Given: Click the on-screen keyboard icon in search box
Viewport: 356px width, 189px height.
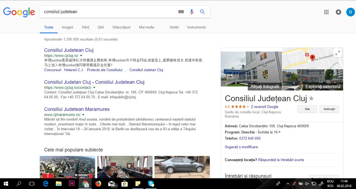Looking at the screenshot, I should pyautogui.click(x=181, y=12).
